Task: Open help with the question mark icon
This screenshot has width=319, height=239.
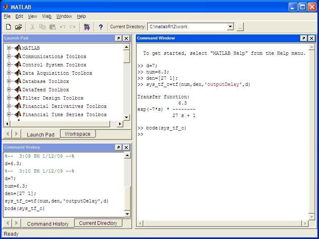Action: 101,27
